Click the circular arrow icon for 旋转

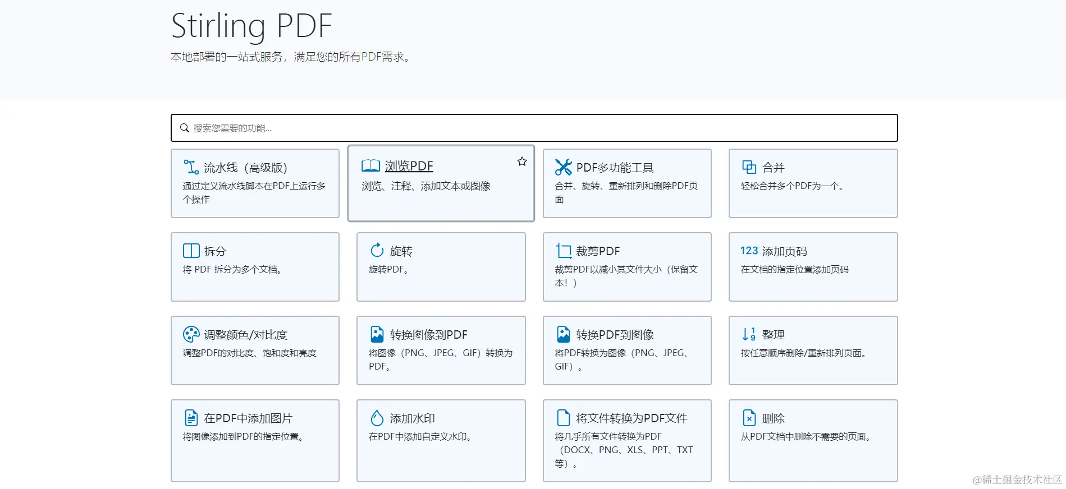pyautogui.click(x=377, y=250)
